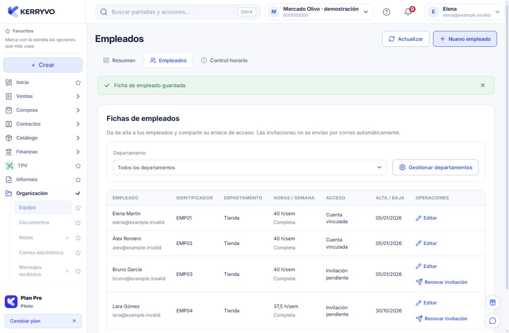Click the Inicio dashboard icon

[x=8, y=82]
